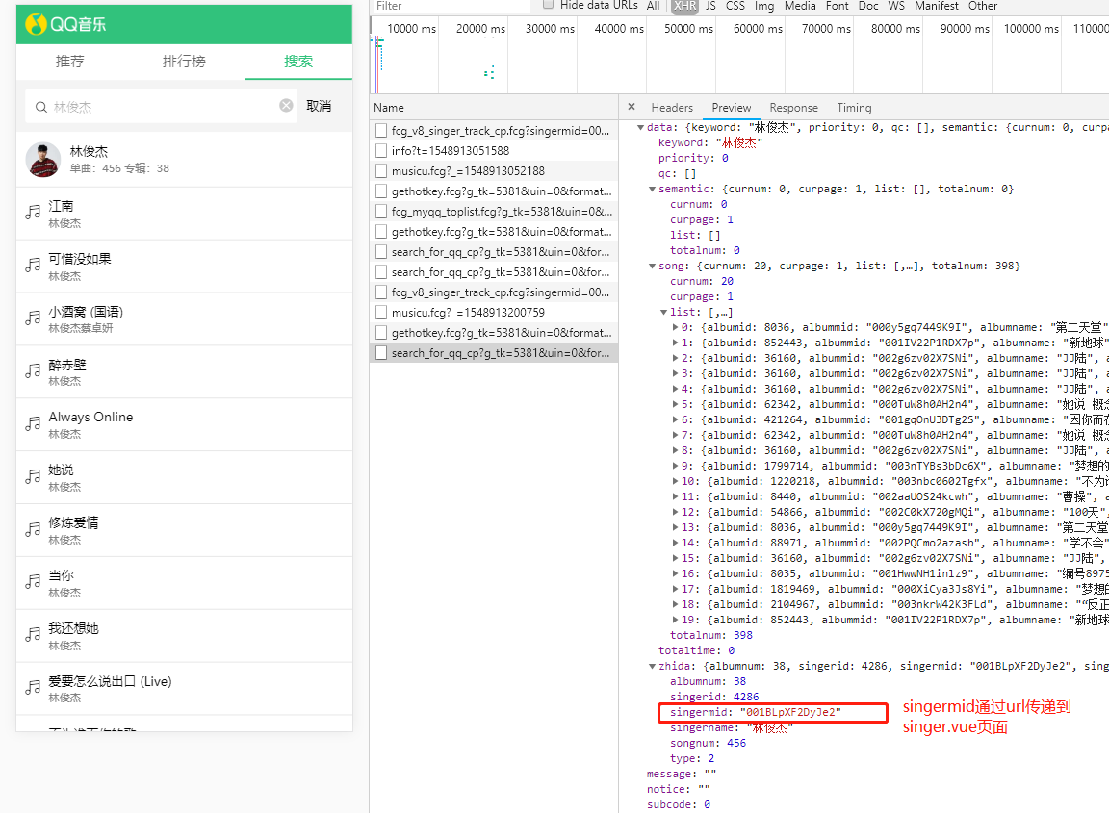Image resolution: width=1109 pixels, height=813 pixels.
Task: Click the 50000 ms timeline marker
Action: tap(688, 28)
